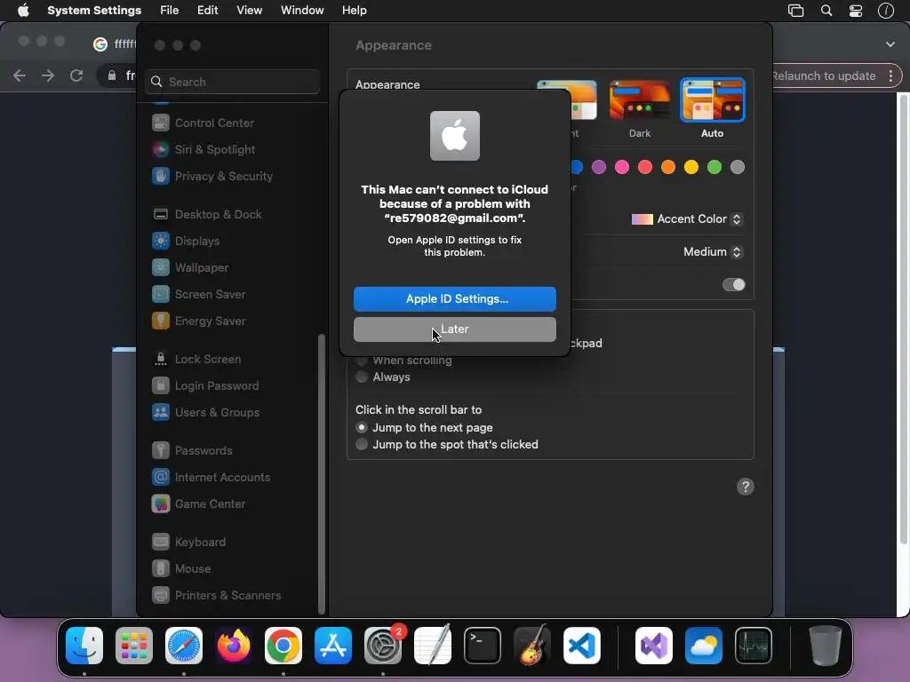Open Control Center in menu bar
The image size is (910, 682).
tap(856, 11)
